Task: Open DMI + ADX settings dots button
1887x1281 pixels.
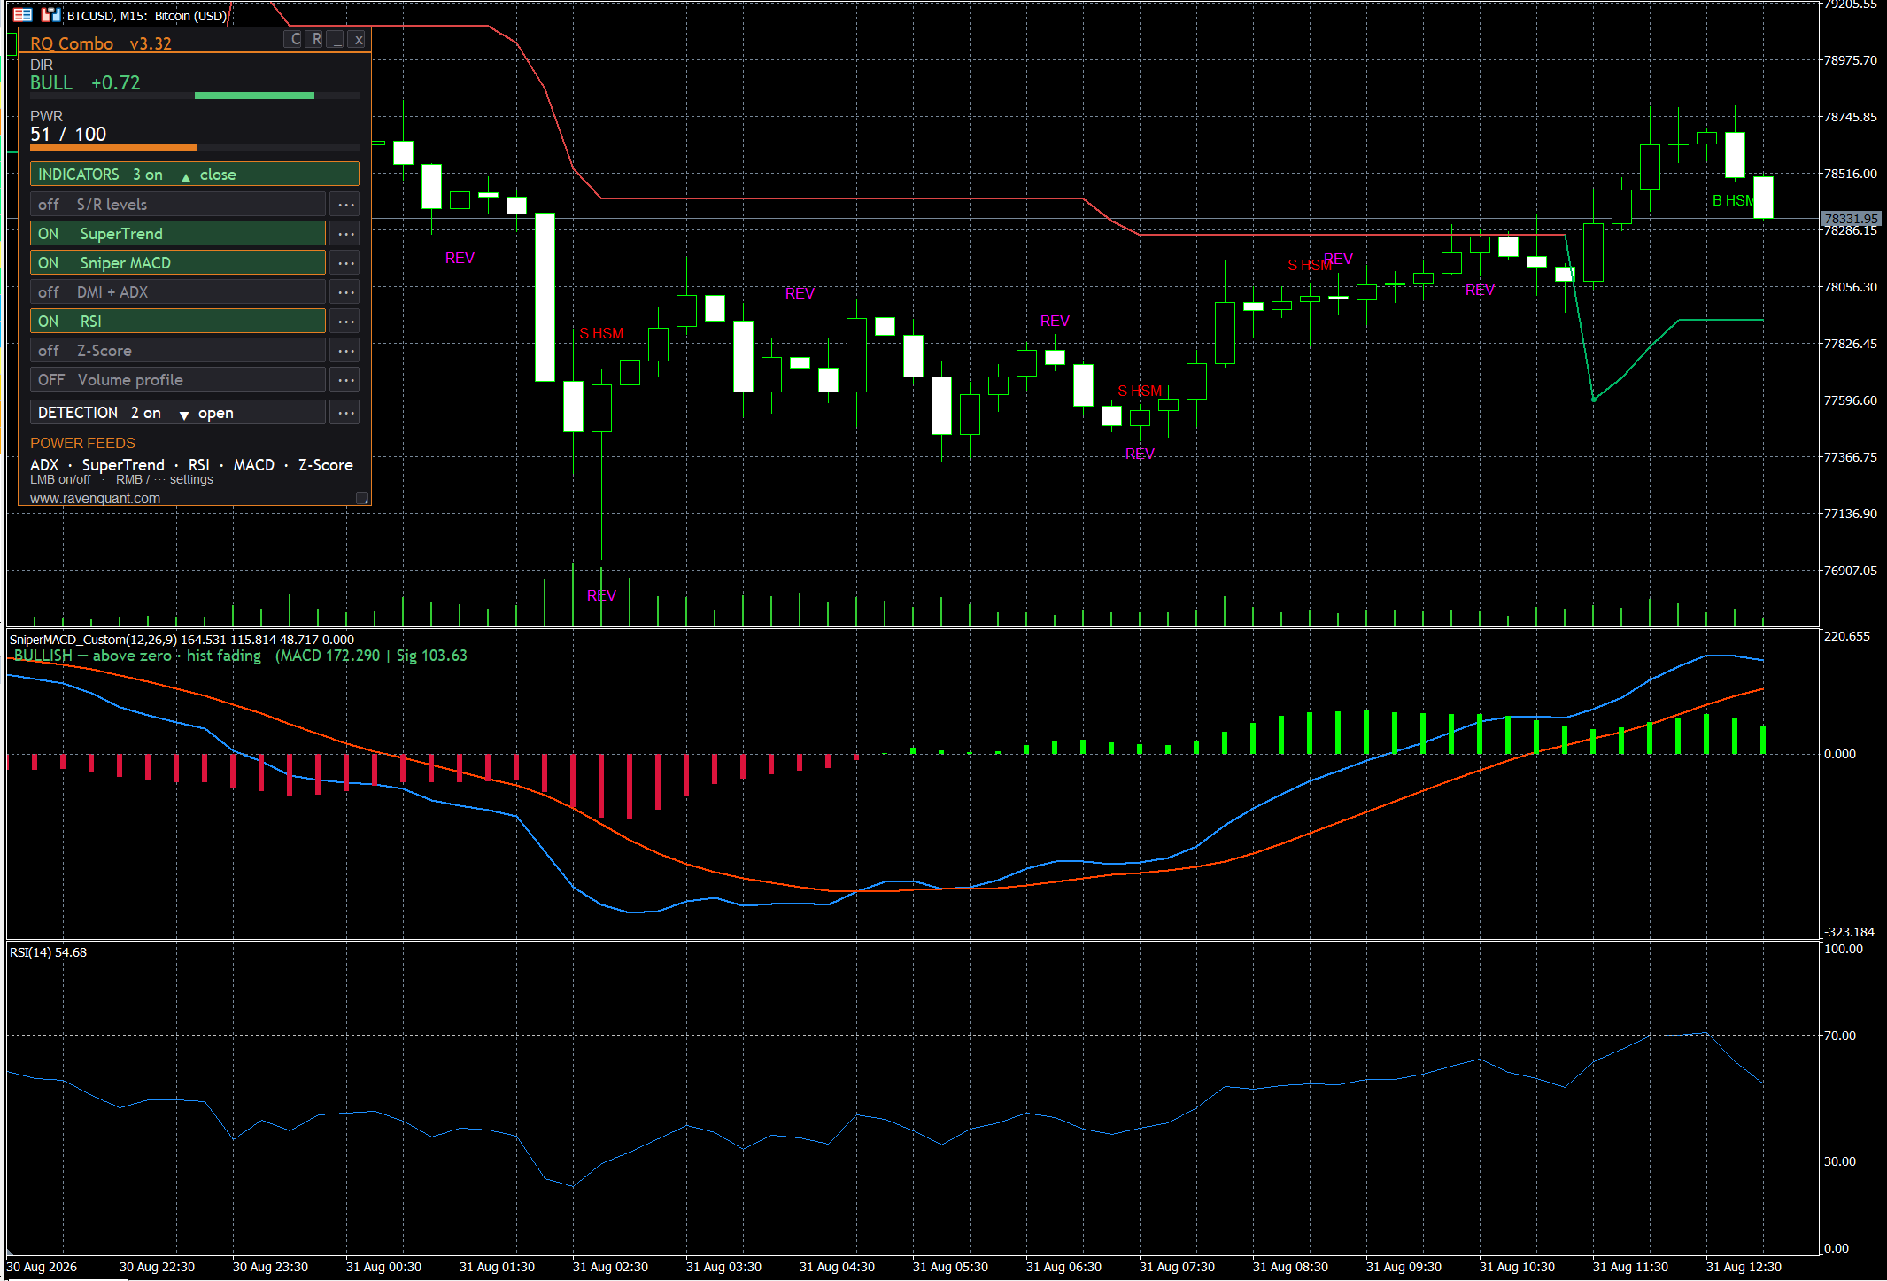Action: (345, 292)
